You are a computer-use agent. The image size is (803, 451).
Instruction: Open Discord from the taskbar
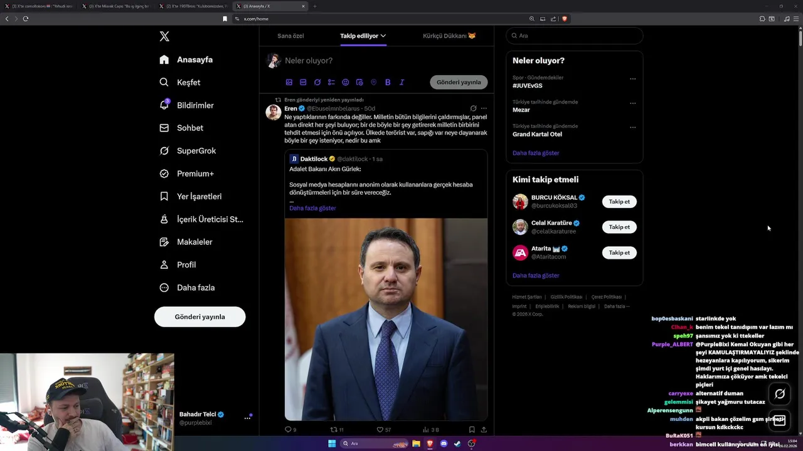[444, 443]
